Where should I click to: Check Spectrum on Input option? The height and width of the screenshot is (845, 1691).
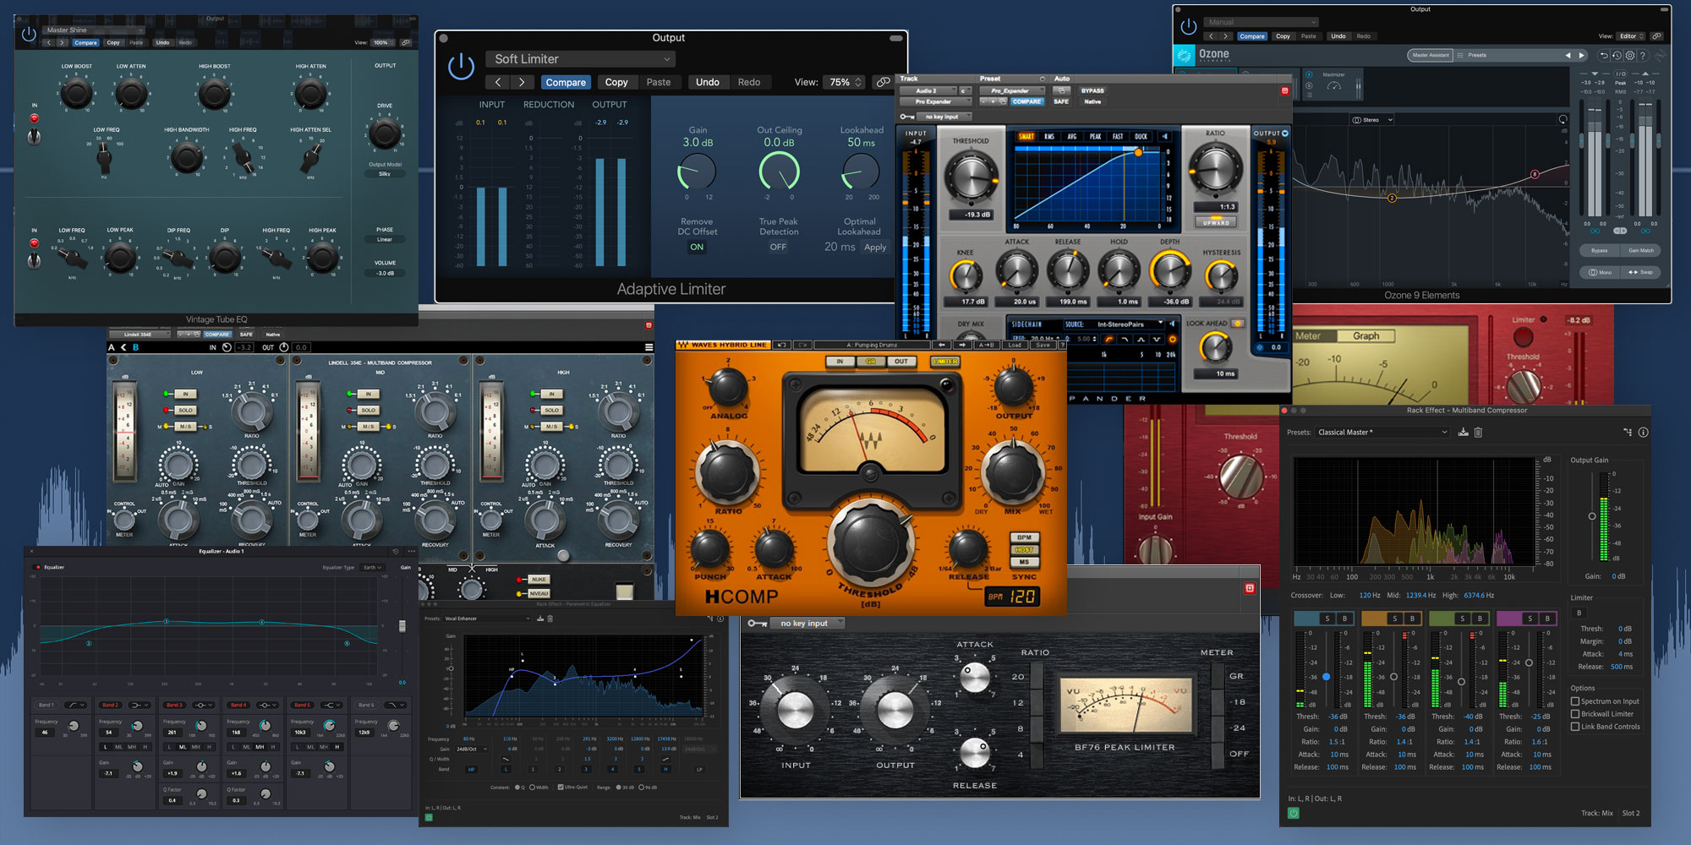pyautogui.click(x=1574, y=701)
